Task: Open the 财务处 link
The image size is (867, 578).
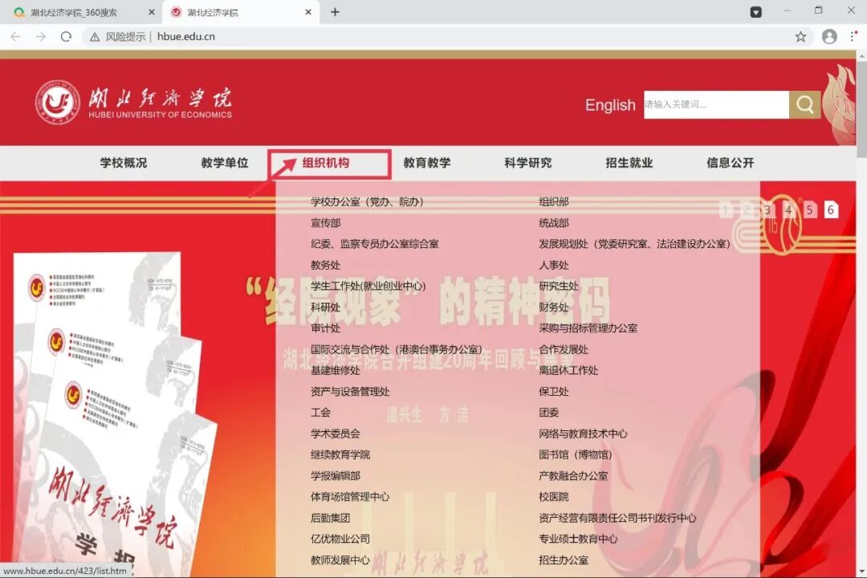Action: (554, 307)
